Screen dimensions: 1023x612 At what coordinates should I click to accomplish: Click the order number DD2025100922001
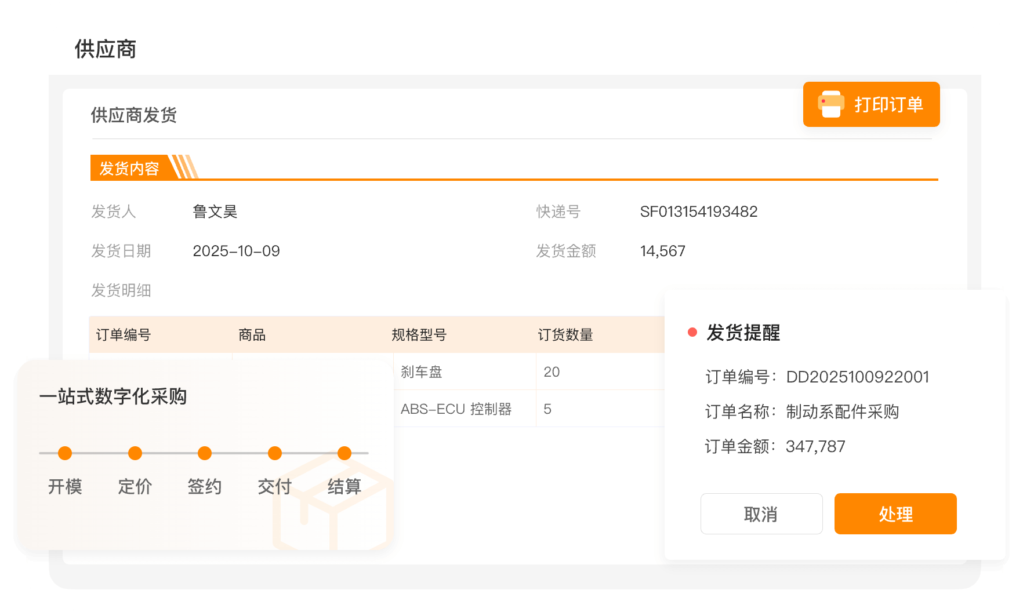point(857,377)
